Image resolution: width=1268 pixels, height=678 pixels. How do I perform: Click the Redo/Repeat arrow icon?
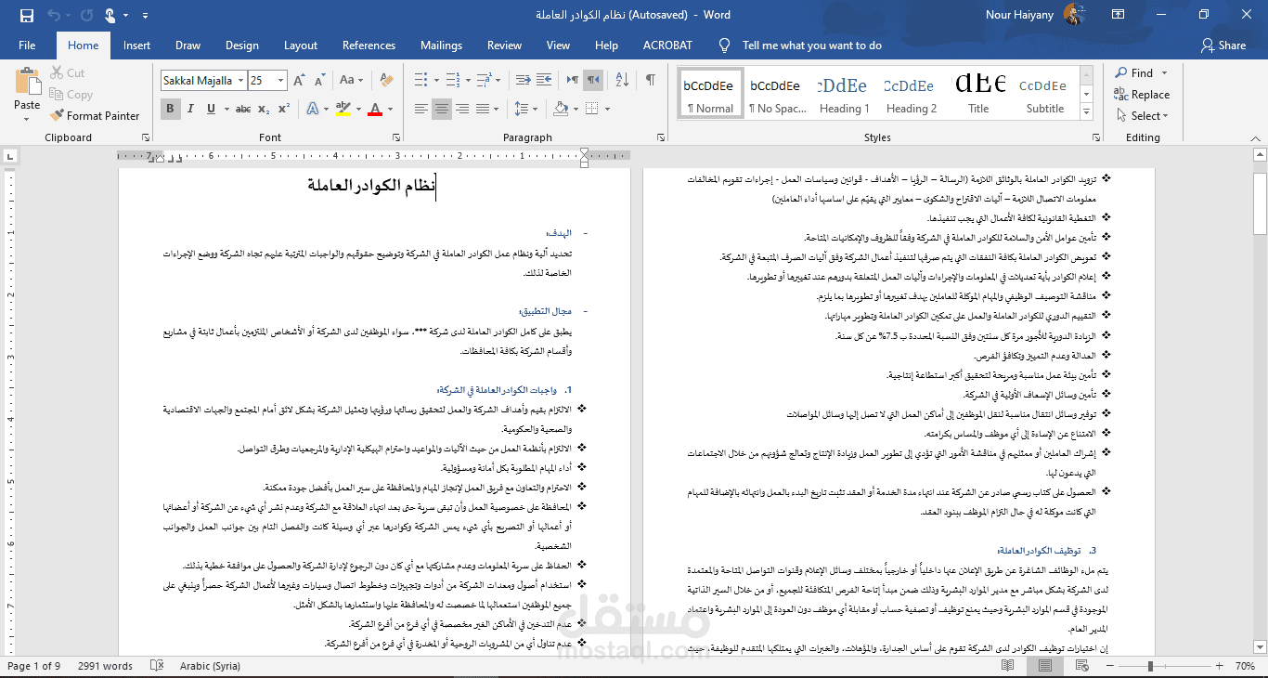pyautogui.click(x=86, y=15)
